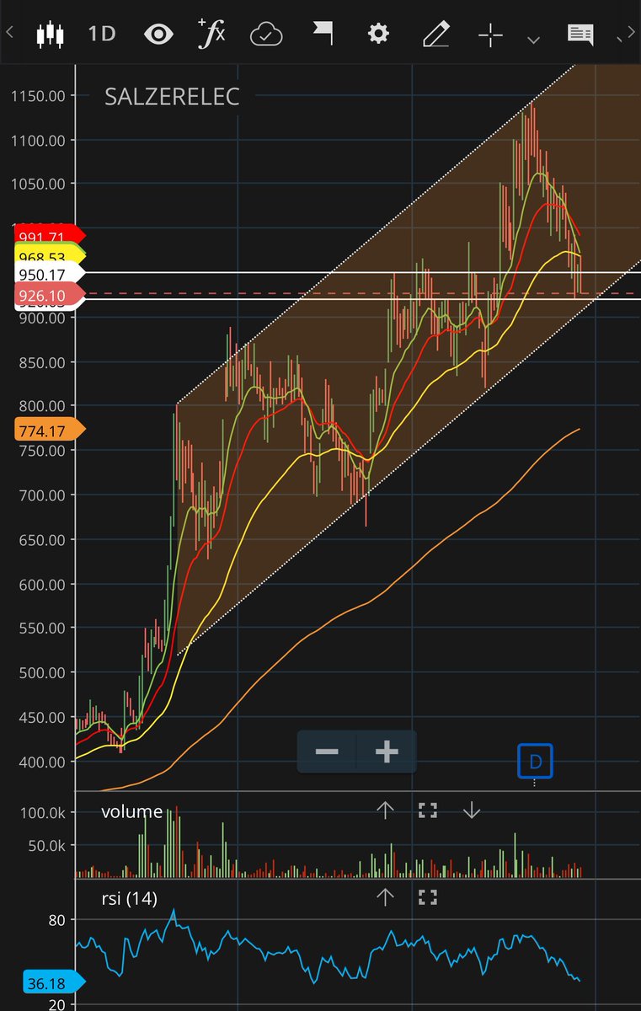Select the pencil drawing tool
The width and height of the screenshot is (641, 1011).
(x=435, y=35)
